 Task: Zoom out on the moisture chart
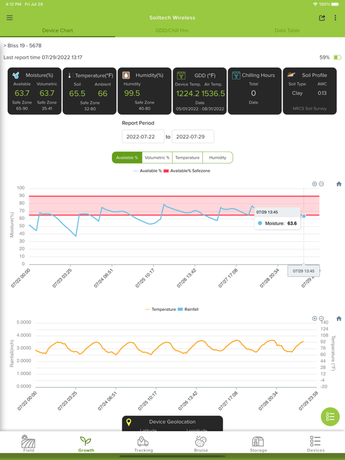(322, 184)
